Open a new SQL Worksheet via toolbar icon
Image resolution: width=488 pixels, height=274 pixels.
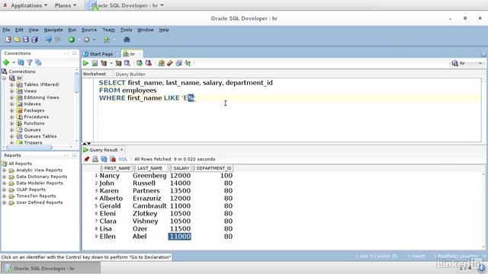107,40
